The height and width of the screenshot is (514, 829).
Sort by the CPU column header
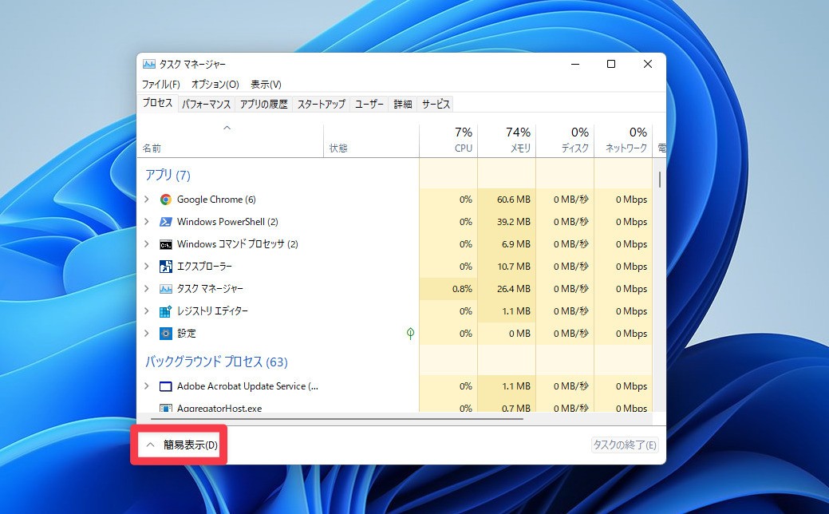[448, 140]
